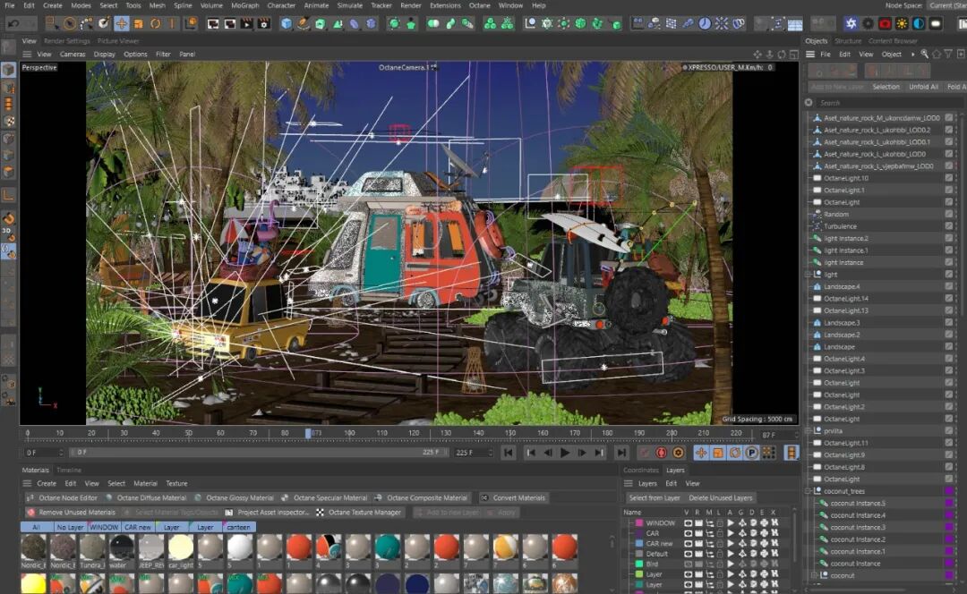This screenshot has width=967, height=594.
Task: Toggle layer checkbox of OctaneLight.10
Action: tap(949, 178)
